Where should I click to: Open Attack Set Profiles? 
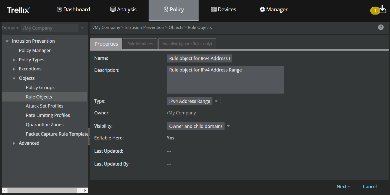tap(44, 106)
